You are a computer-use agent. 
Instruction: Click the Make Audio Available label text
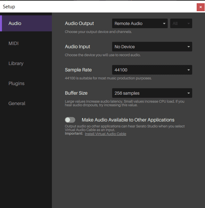pyautogui.click(x=128, y=120)
